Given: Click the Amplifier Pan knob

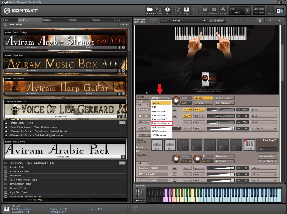Looking at the screenshot, I should point(197,159).
